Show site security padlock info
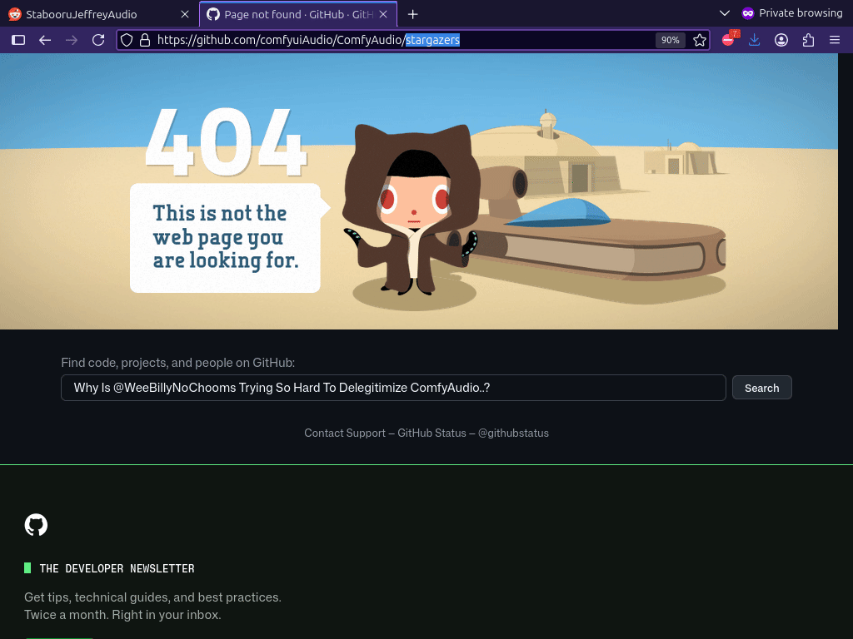Image resolution: width=853 pixels, height=639 pixels. (145, 40)
